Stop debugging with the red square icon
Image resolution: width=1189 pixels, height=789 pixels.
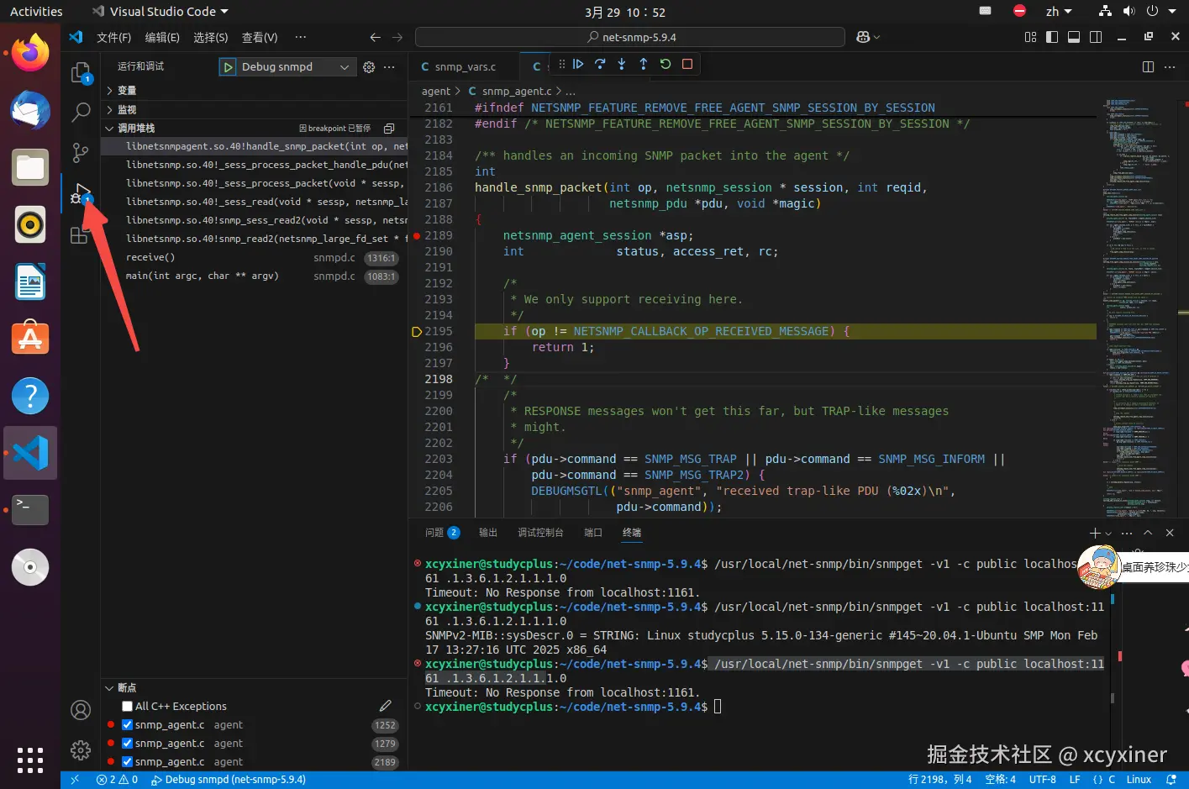[x=687, y=64]
